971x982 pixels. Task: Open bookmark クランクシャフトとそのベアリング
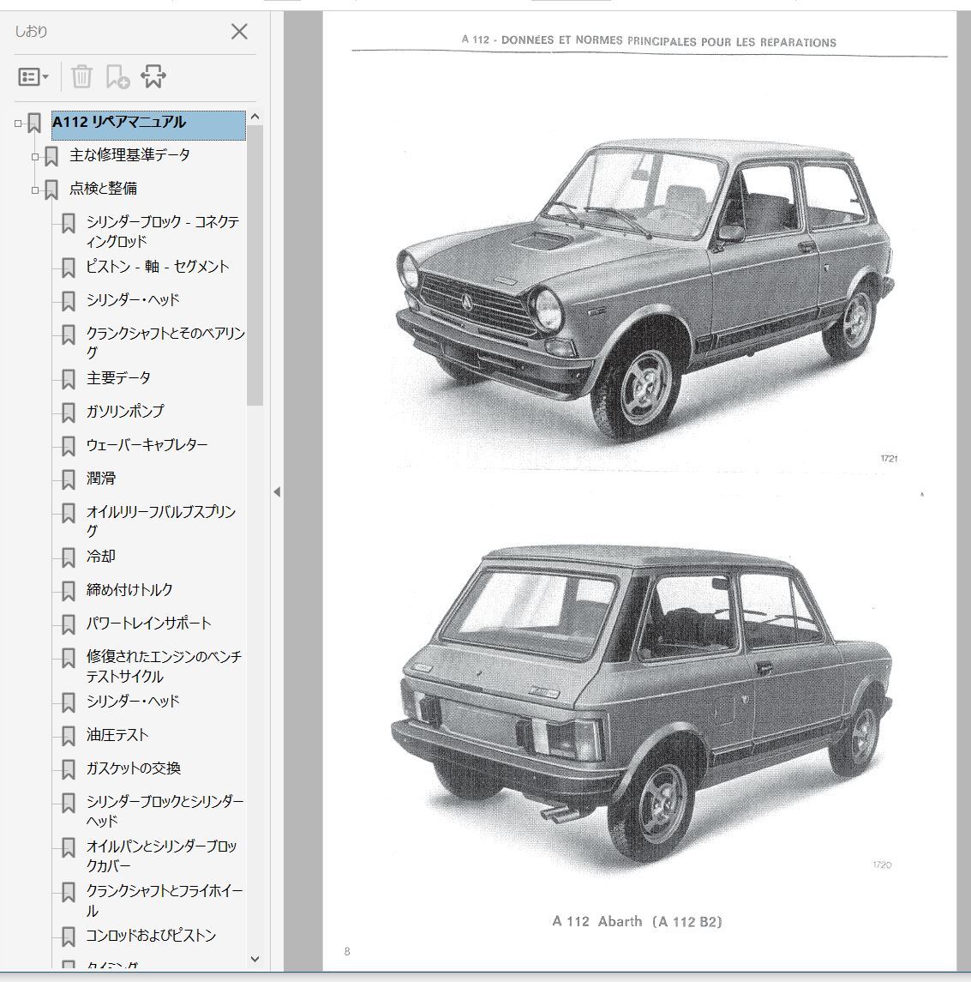165,342
